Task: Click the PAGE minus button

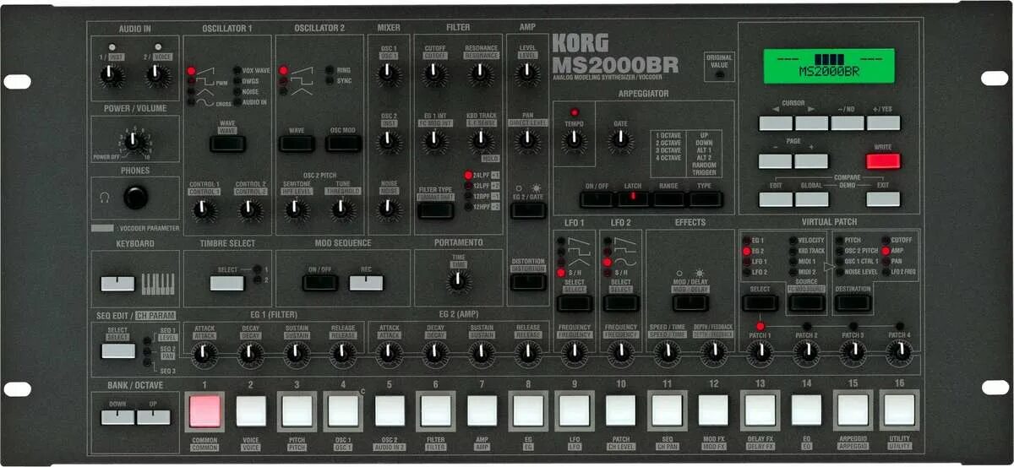Action: (x=776, y=161)
